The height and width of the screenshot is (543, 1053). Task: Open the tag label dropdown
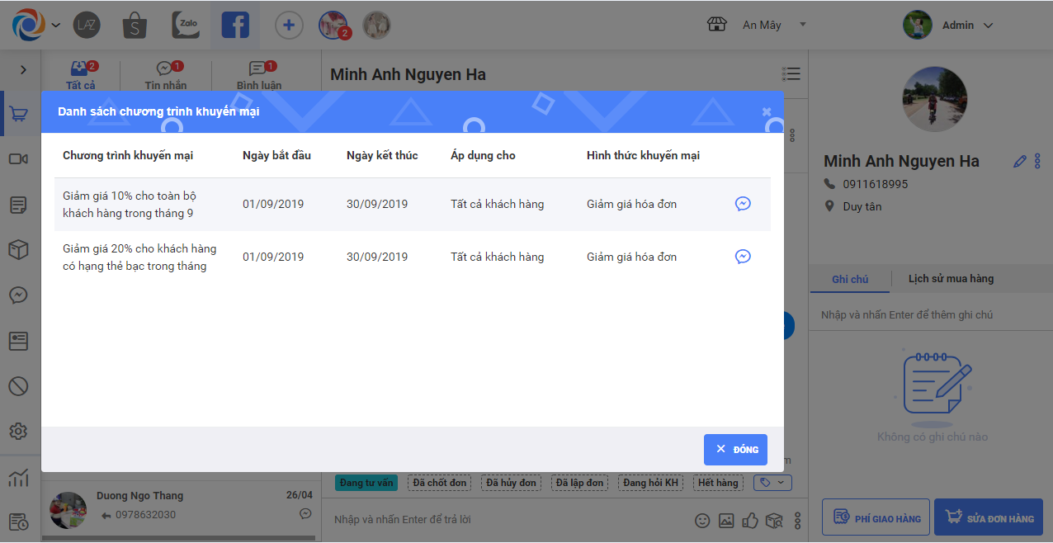772,483
